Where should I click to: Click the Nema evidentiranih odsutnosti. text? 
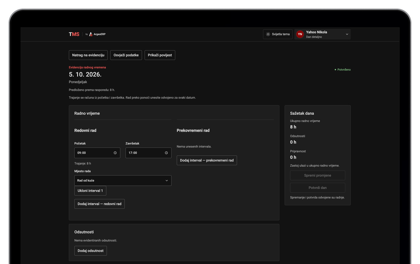click(96, 240)
